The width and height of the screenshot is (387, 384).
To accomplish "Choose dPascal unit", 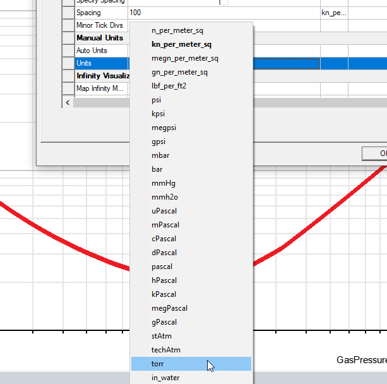I will [191, 253].
